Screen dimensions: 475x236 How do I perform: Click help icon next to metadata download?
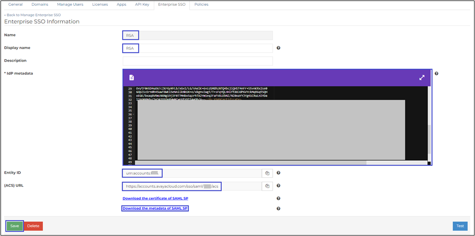click(x=278, y=208)
